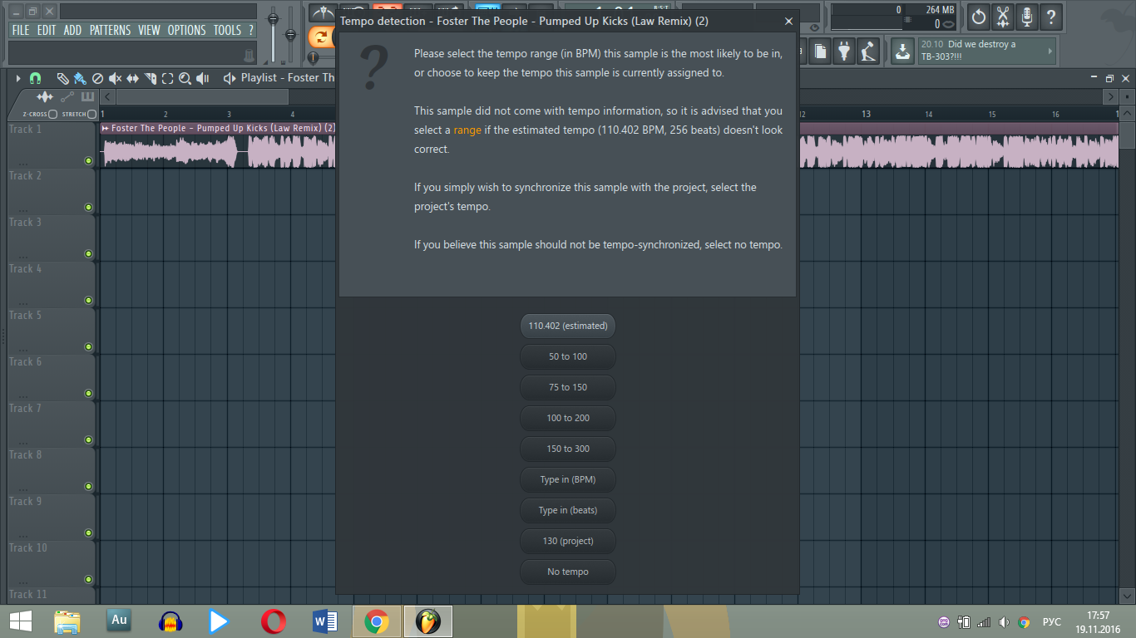Mute Track 2 using its green light
1136x638 pixels.
(88, 208)
